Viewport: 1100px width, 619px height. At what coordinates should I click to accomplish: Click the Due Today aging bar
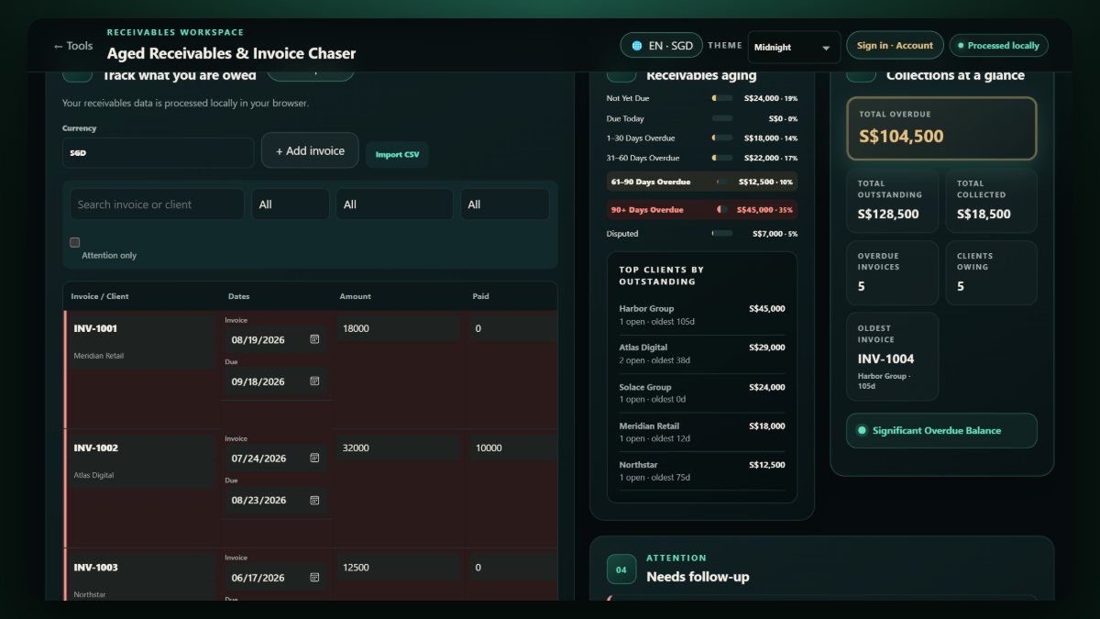[x=722, y=118]
